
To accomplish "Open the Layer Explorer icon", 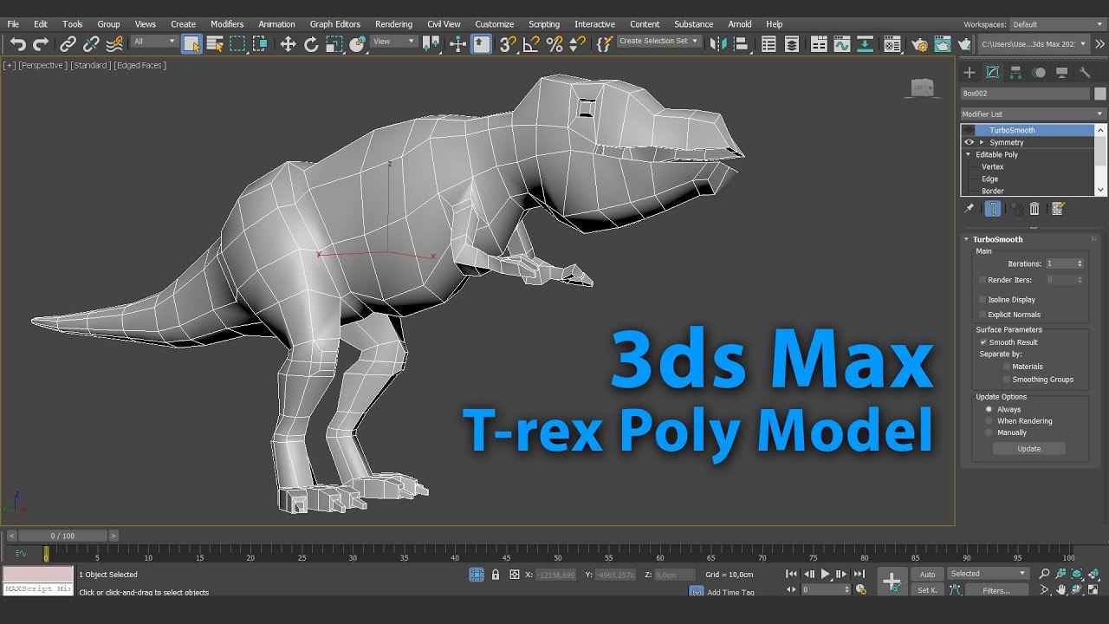I will [x=792, y=44].
